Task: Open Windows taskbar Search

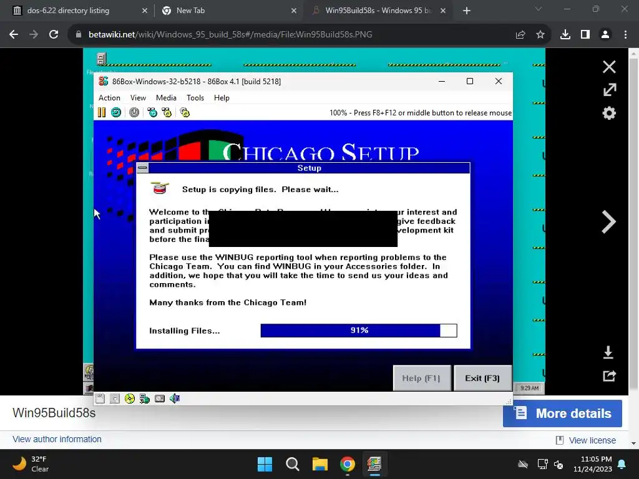Action: pyautogui.click(x=293, y=464)
